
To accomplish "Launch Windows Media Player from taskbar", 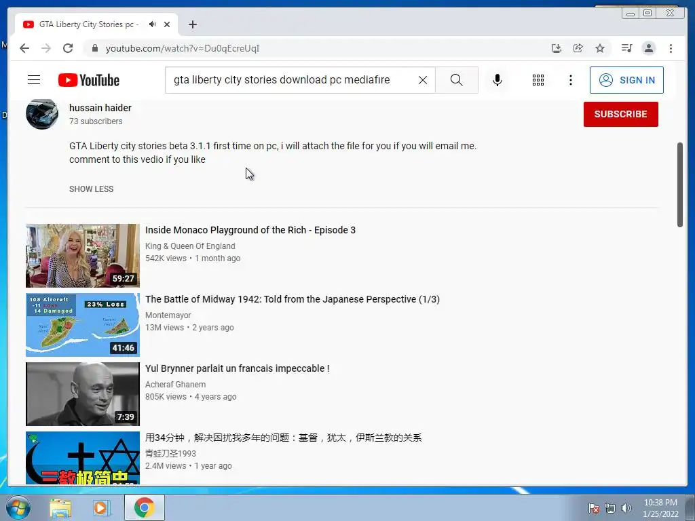I will pyautogui.click(x=100, y=507).
